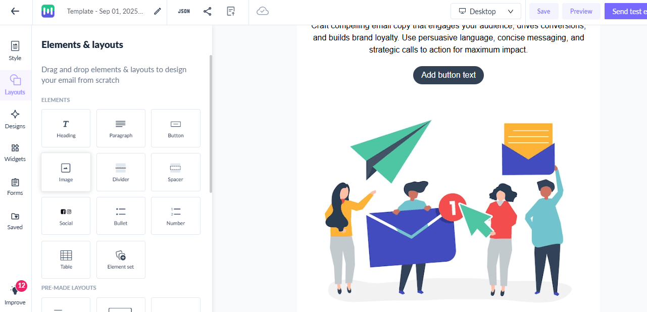Open the Forms sidebar section

[x=15, y=187]
